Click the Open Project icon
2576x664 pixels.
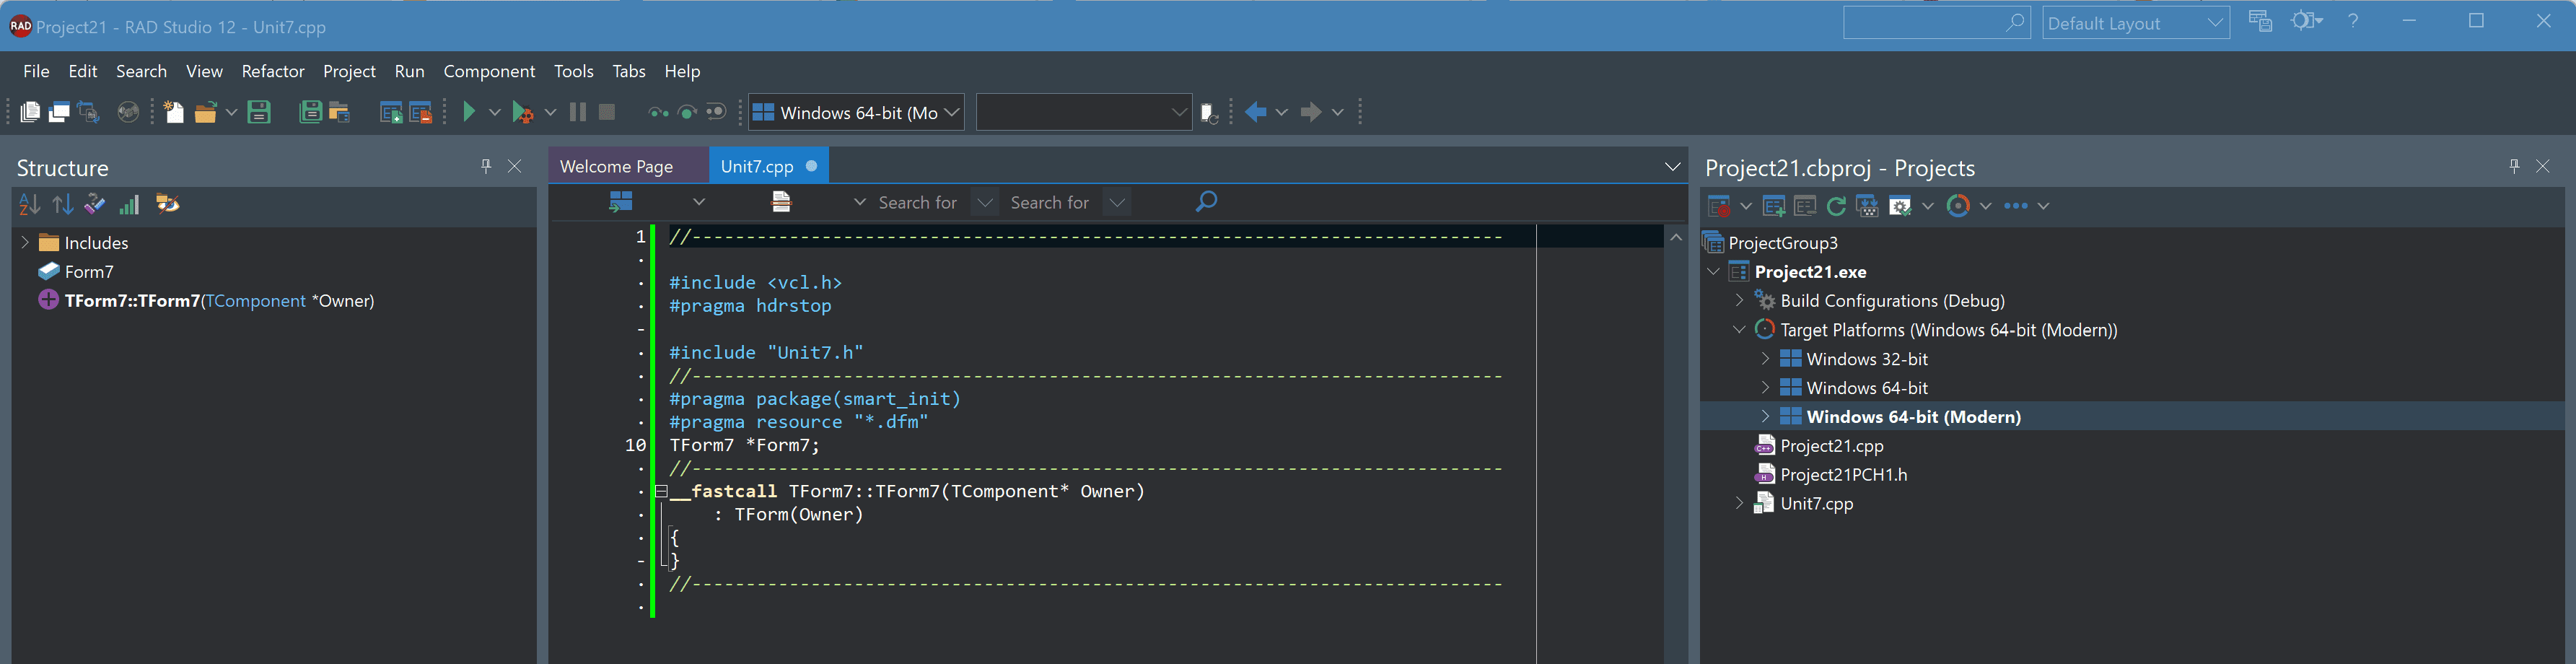[340, 112]
